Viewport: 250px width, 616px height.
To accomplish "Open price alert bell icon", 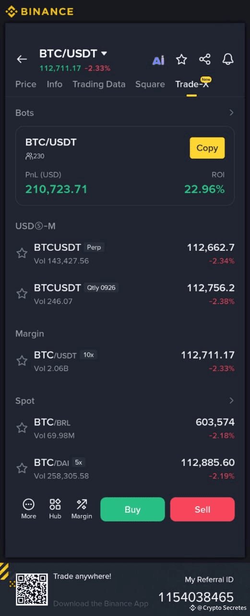I will pyautogui.click(x=228, y=59).
